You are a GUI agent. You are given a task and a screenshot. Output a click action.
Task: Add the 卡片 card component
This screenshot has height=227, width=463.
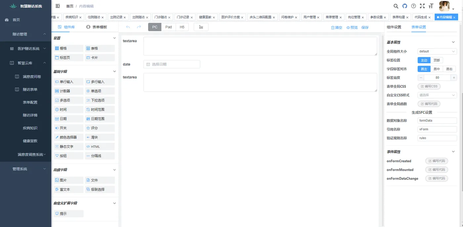coord(100,58)
